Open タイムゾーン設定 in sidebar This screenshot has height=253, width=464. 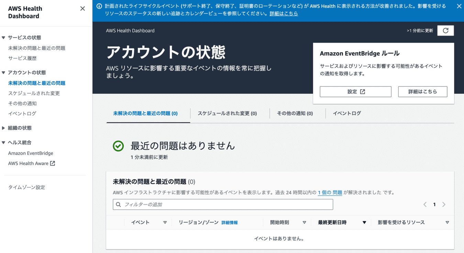tap(26, 187)
